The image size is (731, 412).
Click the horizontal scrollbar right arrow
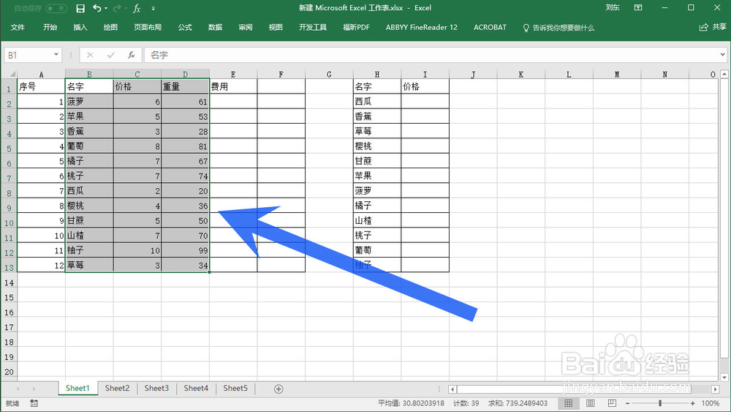[716, 389]
